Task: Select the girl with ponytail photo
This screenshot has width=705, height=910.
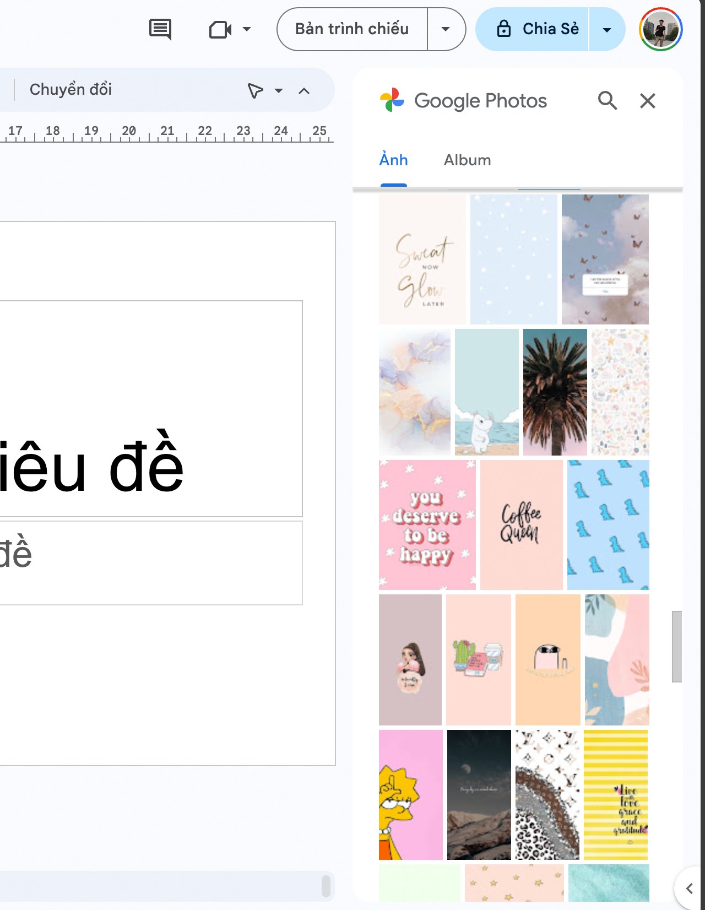Action: click(x=410, y=660)
